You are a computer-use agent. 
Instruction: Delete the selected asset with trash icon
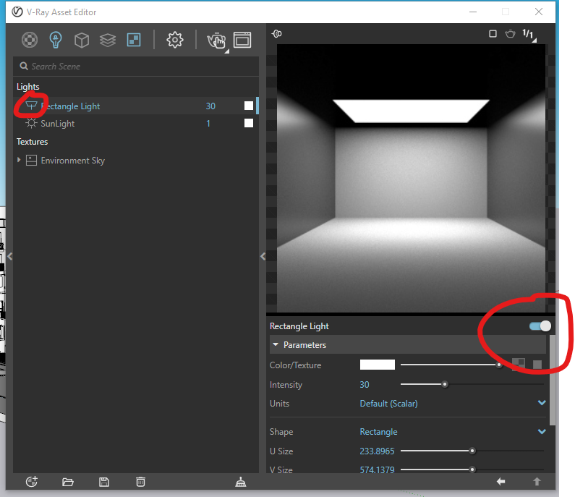[x=141, y=482]
